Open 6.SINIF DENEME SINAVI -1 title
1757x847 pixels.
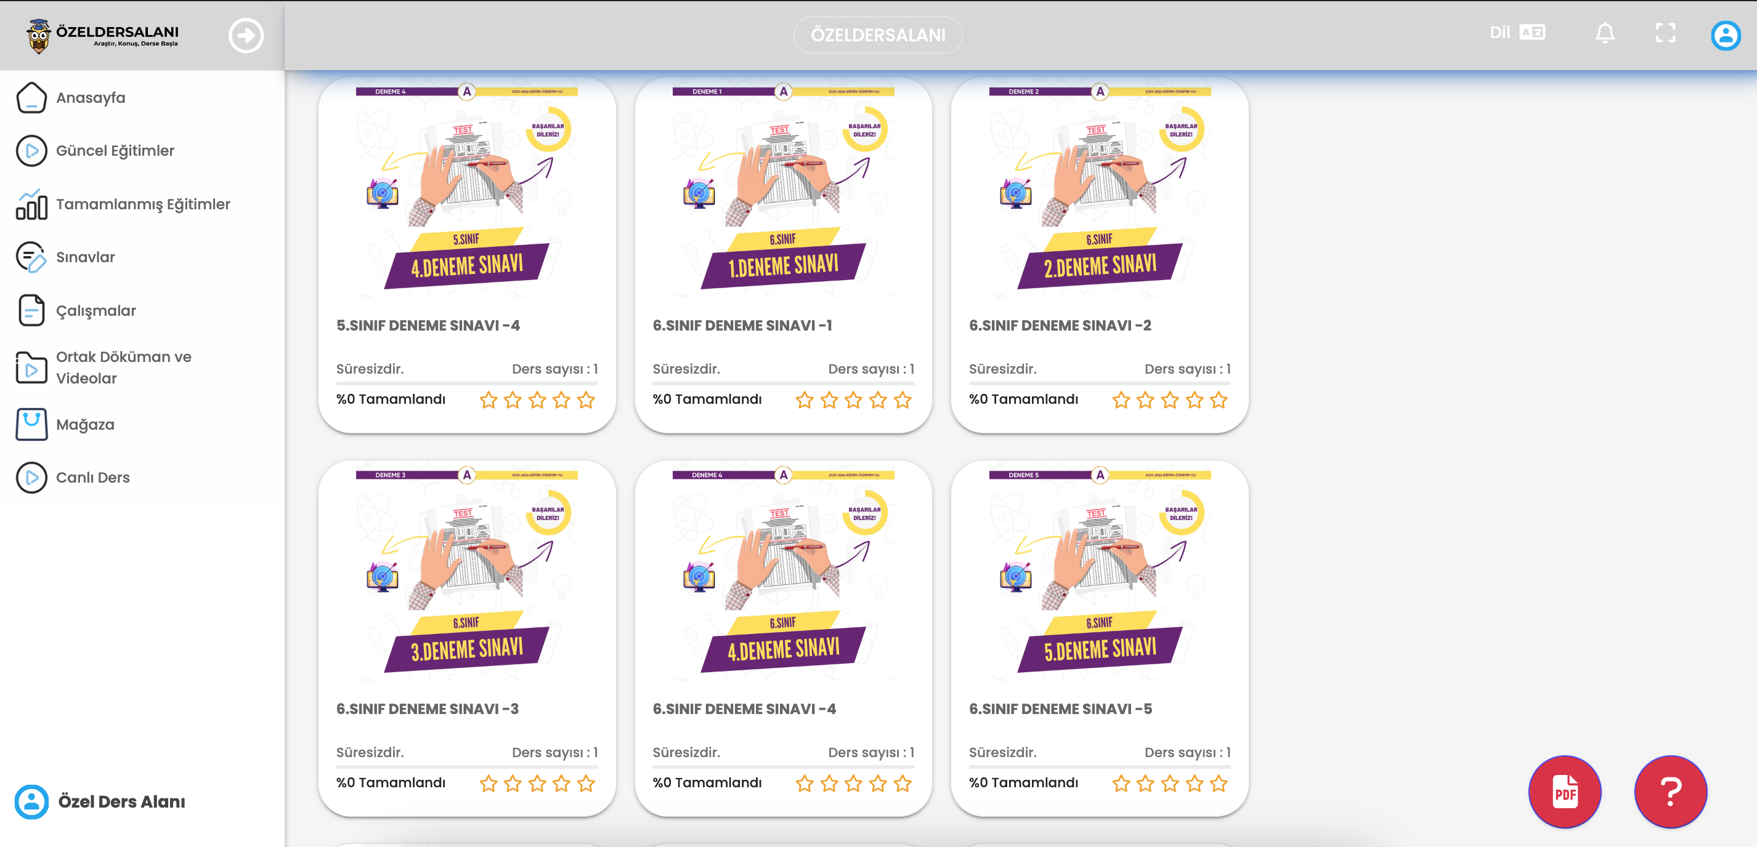tap(742, 325)
